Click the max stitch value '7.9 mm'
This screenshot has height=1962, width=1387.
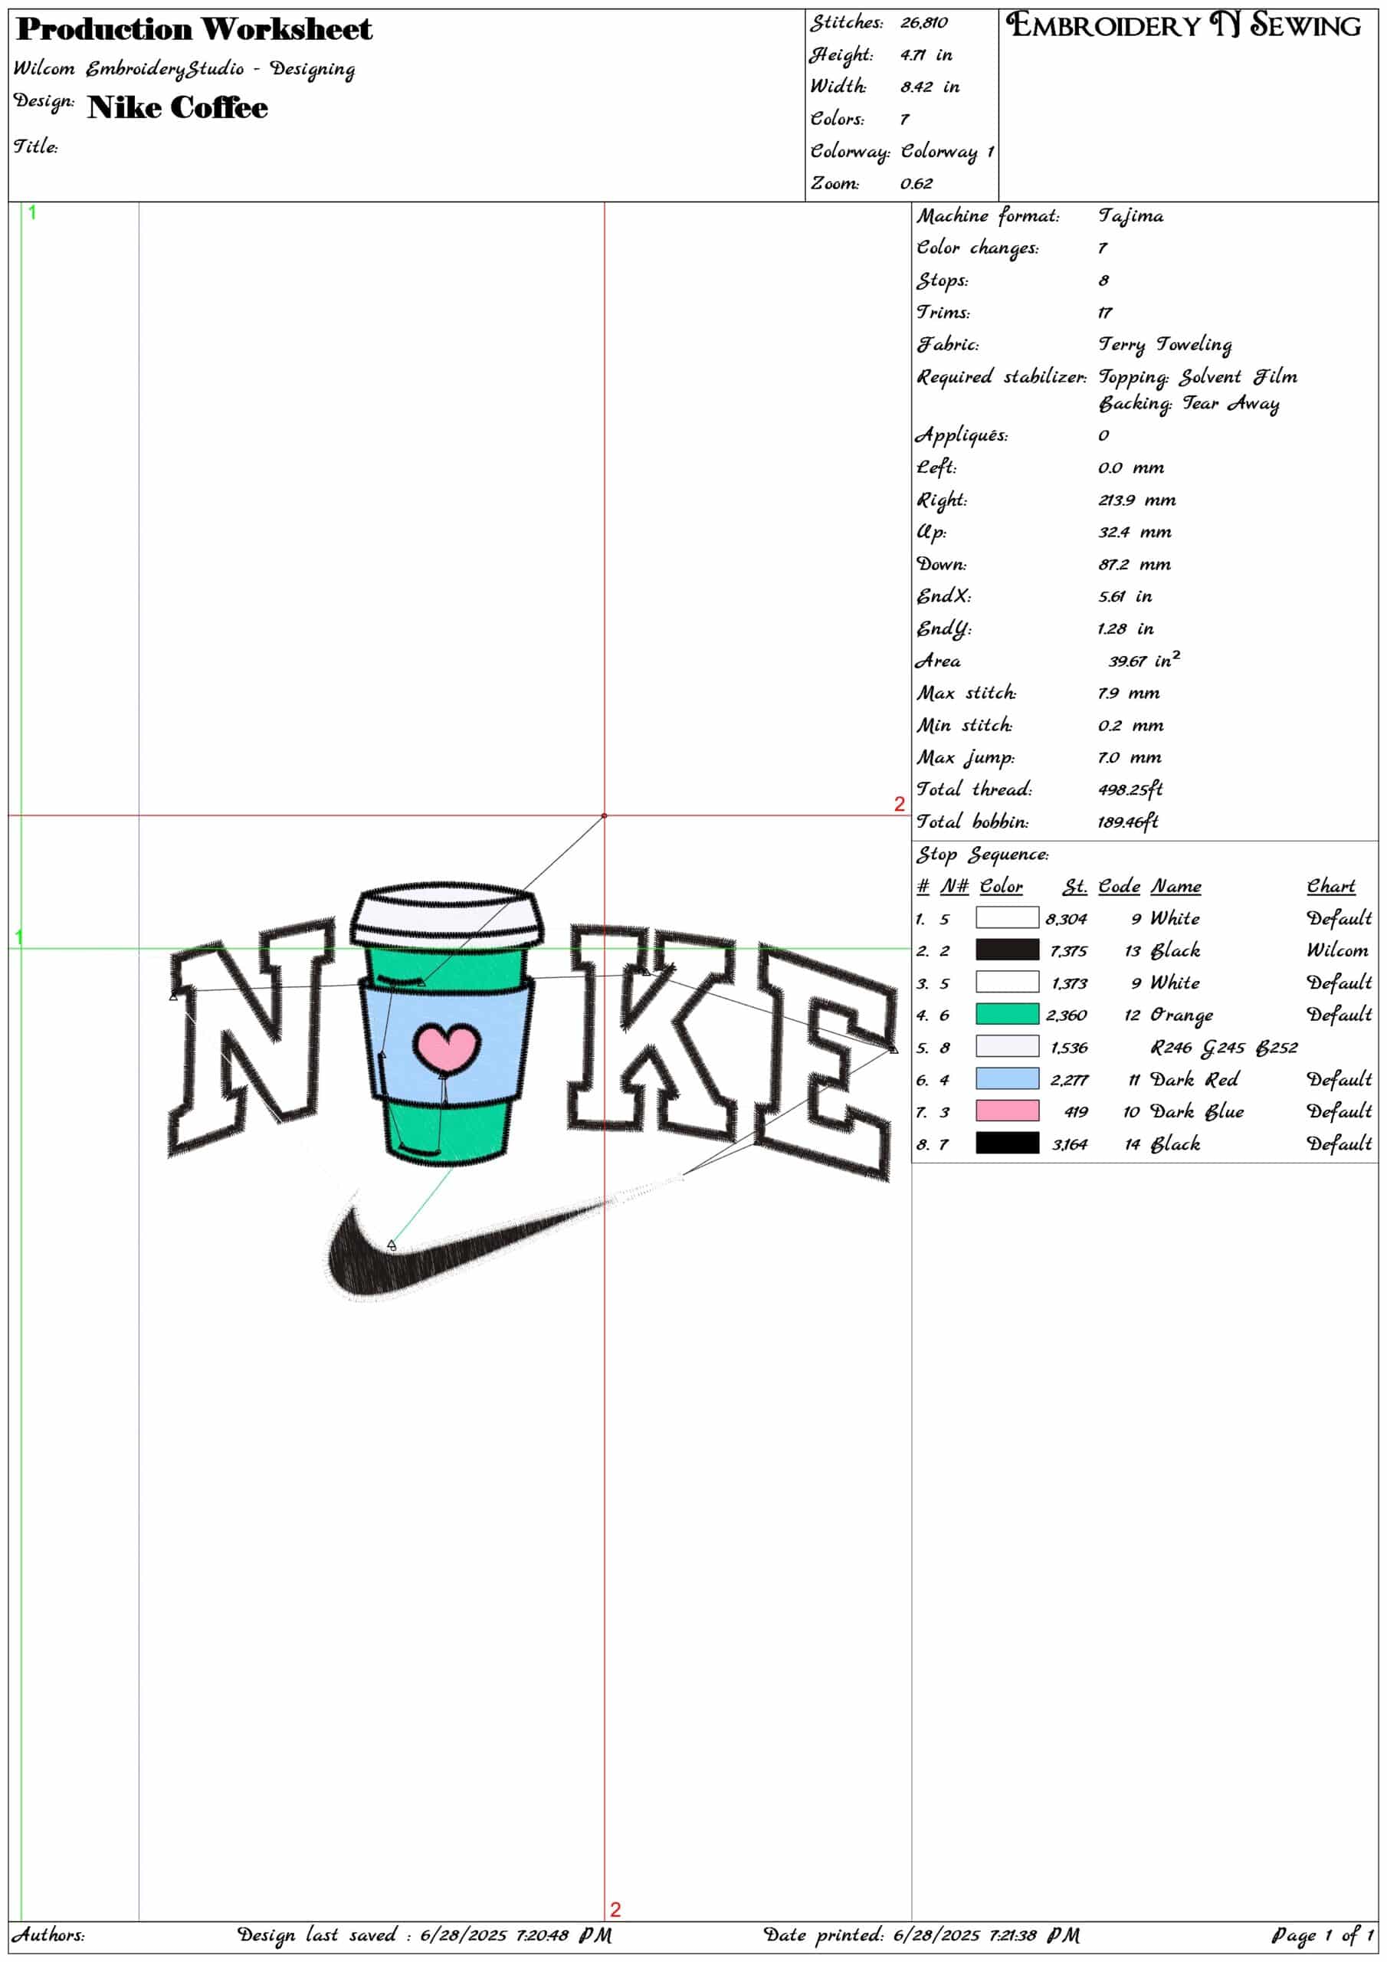[1128, 693]
